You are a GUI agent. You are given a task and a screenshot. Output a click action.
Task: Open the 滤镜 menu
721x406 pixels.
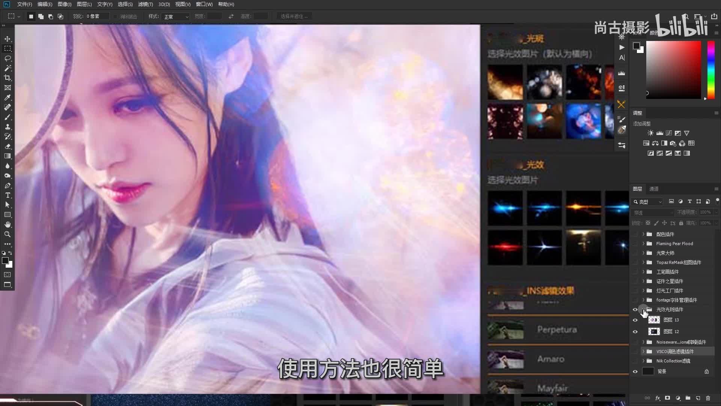[x=145, y=5]
